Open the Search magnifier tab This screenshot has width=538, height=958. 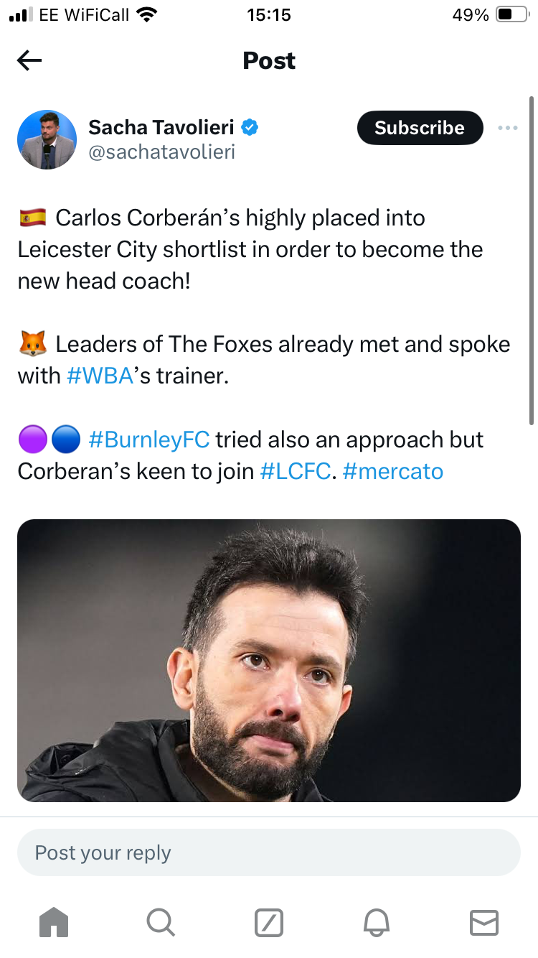pyautogui.click(x=160, y=922)
